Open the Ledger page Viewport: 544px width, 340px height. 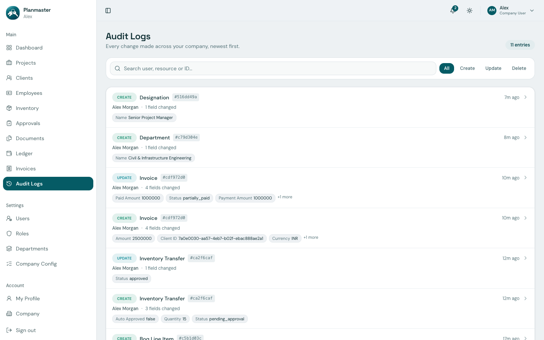48,153
